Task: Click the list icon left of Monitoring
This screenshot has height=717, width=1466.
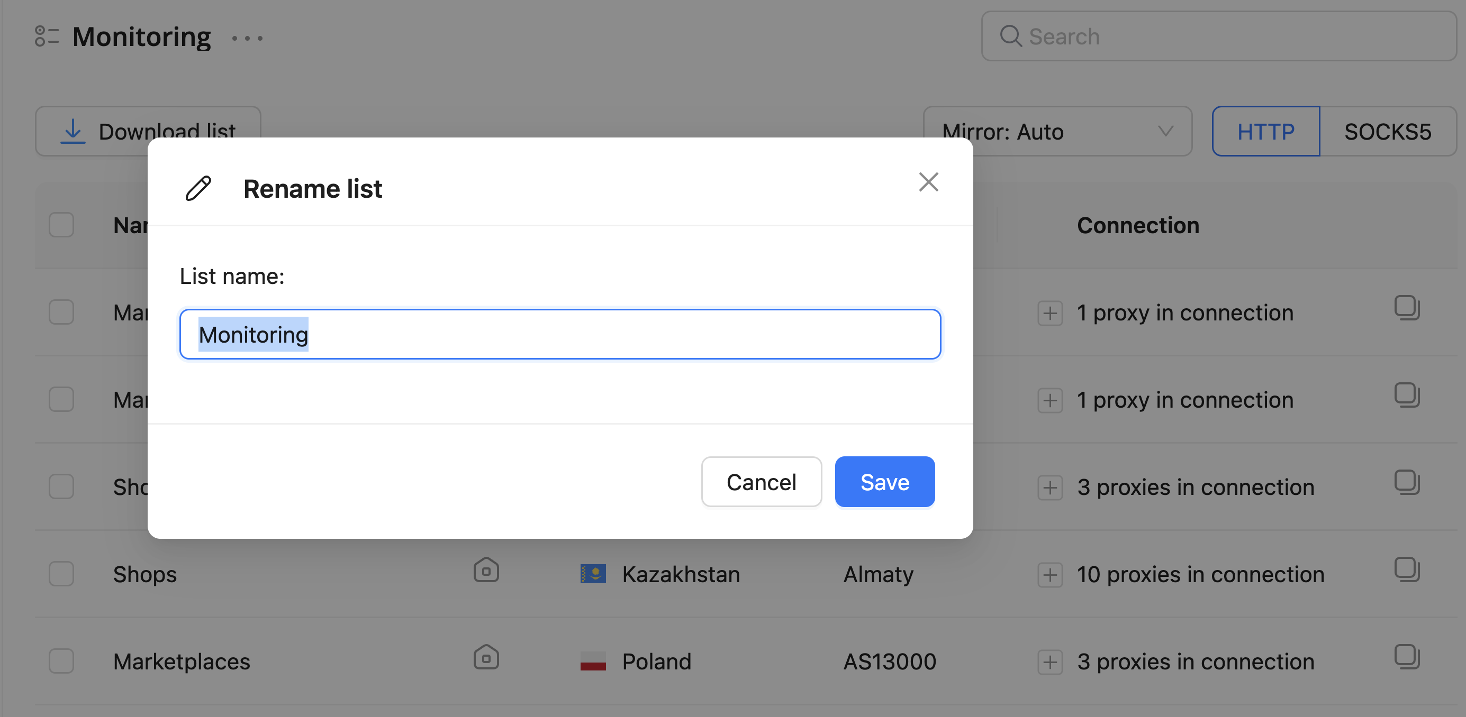Action: pyautogui.click(x=47, y=36)
